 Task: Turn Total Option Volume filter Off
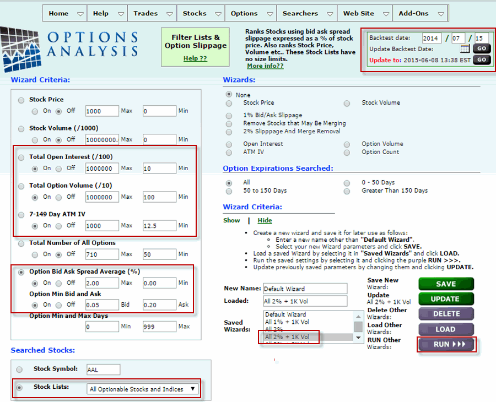click(x=58, y=198)
